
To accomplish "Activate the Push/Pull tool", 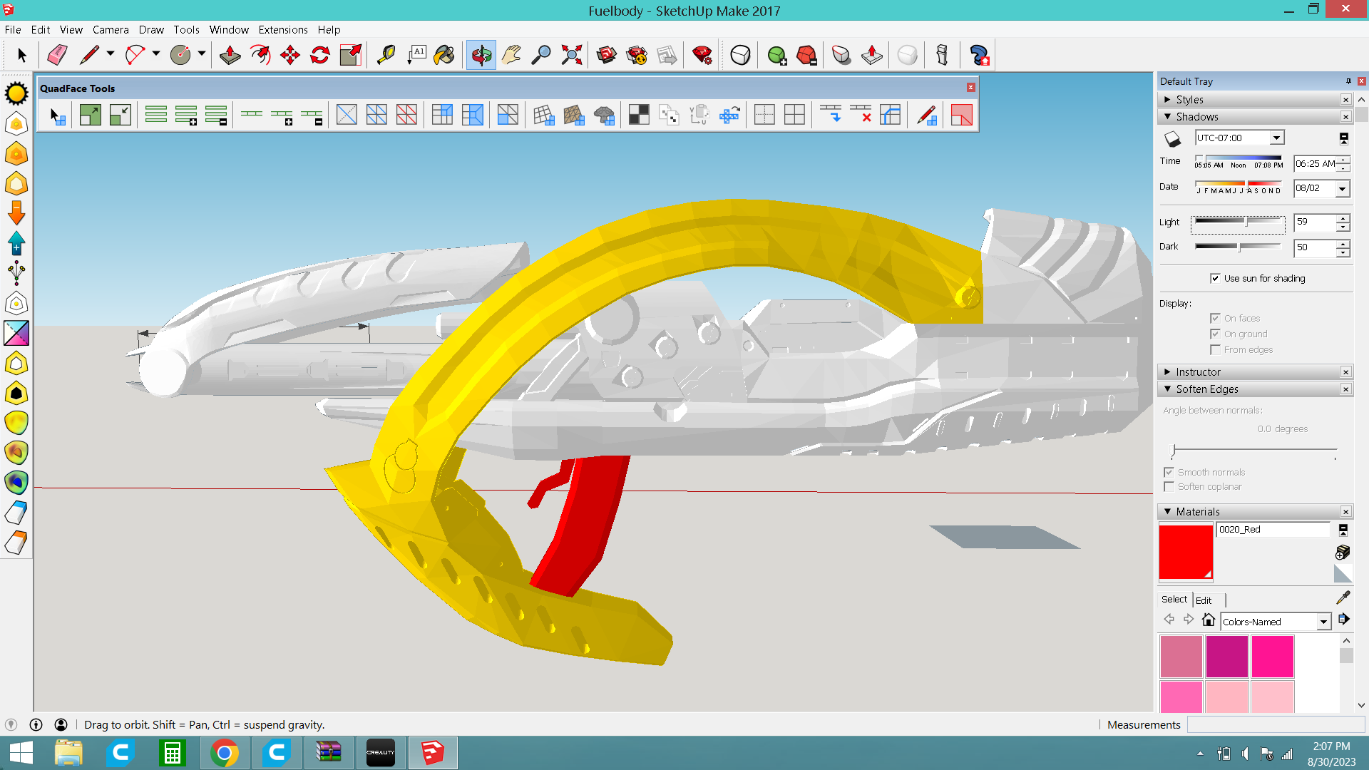I will coord(230,55).
